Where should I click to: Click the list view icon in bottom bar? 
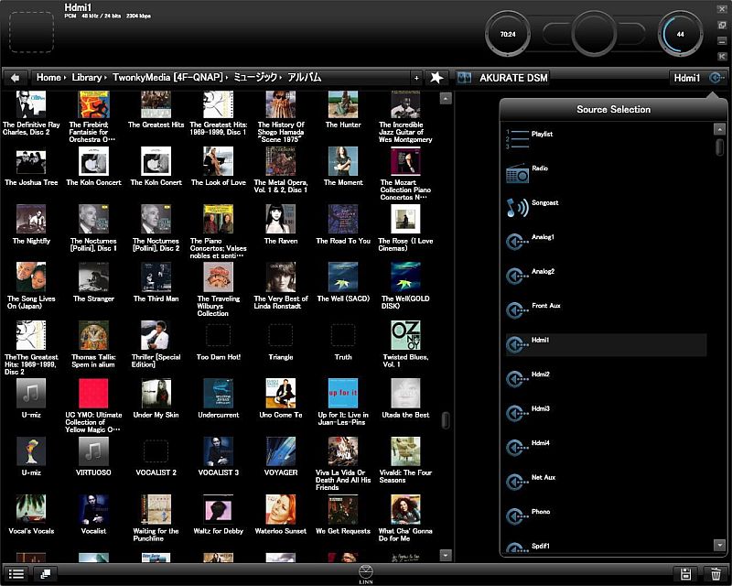16,573
